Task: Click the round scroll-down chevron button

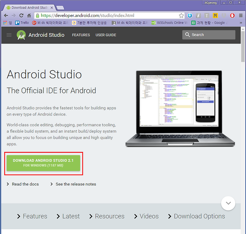Action: click(x=228, y=203)
